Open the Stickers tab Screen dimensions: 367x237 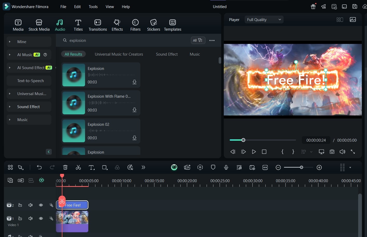(x=154, y=25)
